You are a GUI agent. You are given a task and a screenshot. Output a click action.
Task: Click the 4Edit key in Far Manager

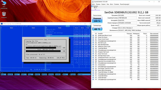(x=23, y=74)
